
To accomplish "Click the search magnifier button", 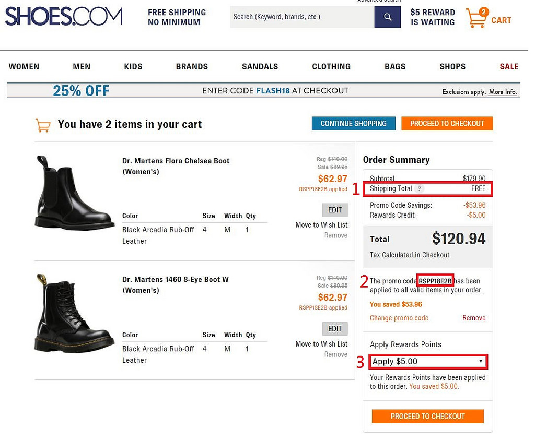I will coord(388,17).
